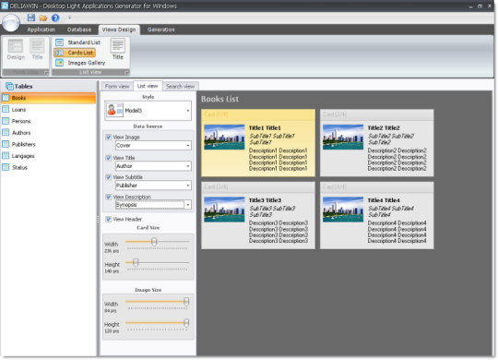Toggle the View Image checkbox
The height and width of the screenshot is (360, 498).
(x=109, y=137)
